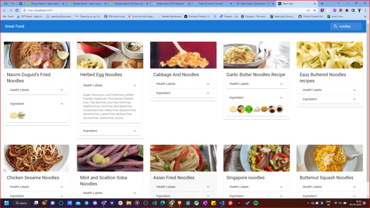Viewport: 370px width, 208px height.
Task: Click the last dark sauce ingredient icon in Garlic Butter card
Action: (280, 109)
